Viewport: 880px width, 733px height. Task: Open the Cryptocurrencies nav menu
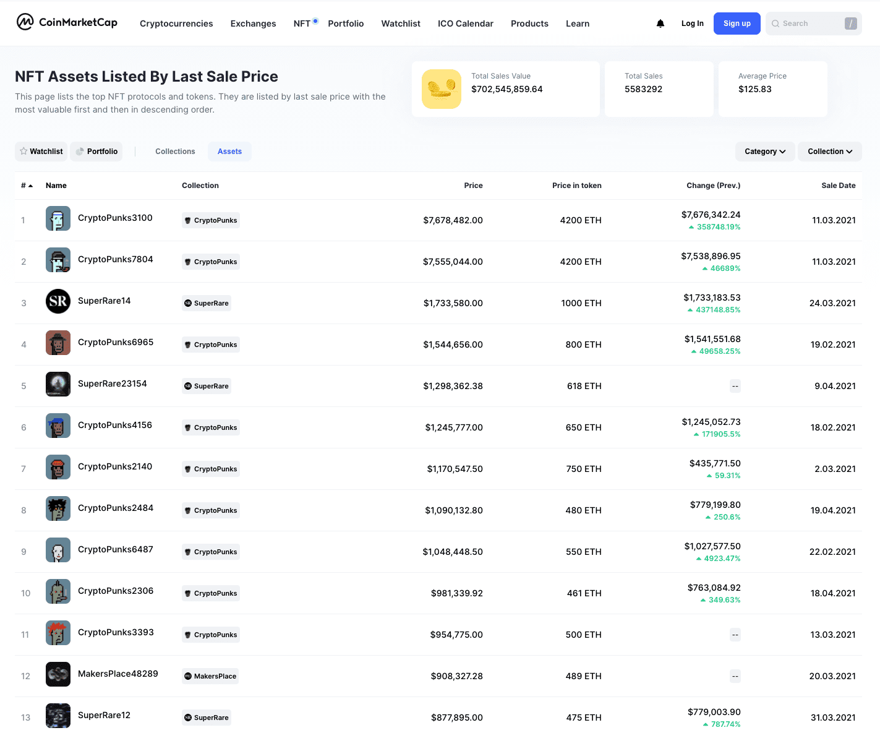[176, 24]
